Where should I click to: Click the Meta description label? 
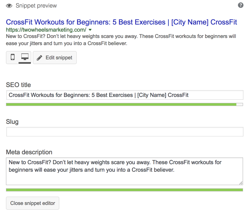tap(29, 152)
